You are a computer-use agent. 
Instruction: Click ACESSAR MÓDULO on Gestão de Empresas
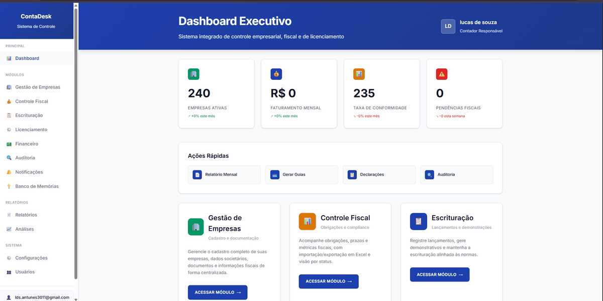point(218,292)
